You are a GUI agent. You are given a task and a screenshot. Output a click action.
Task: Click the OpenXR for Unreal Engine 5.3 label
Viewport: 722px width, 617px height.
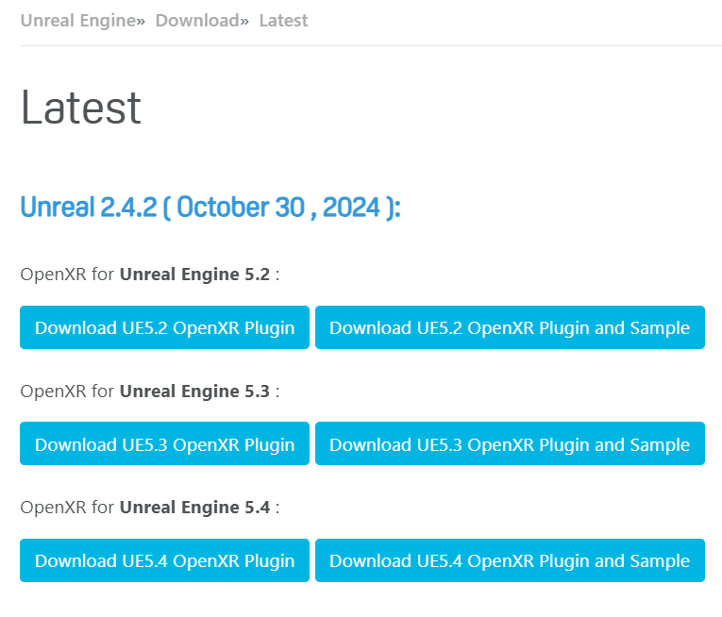coord(150,392)
